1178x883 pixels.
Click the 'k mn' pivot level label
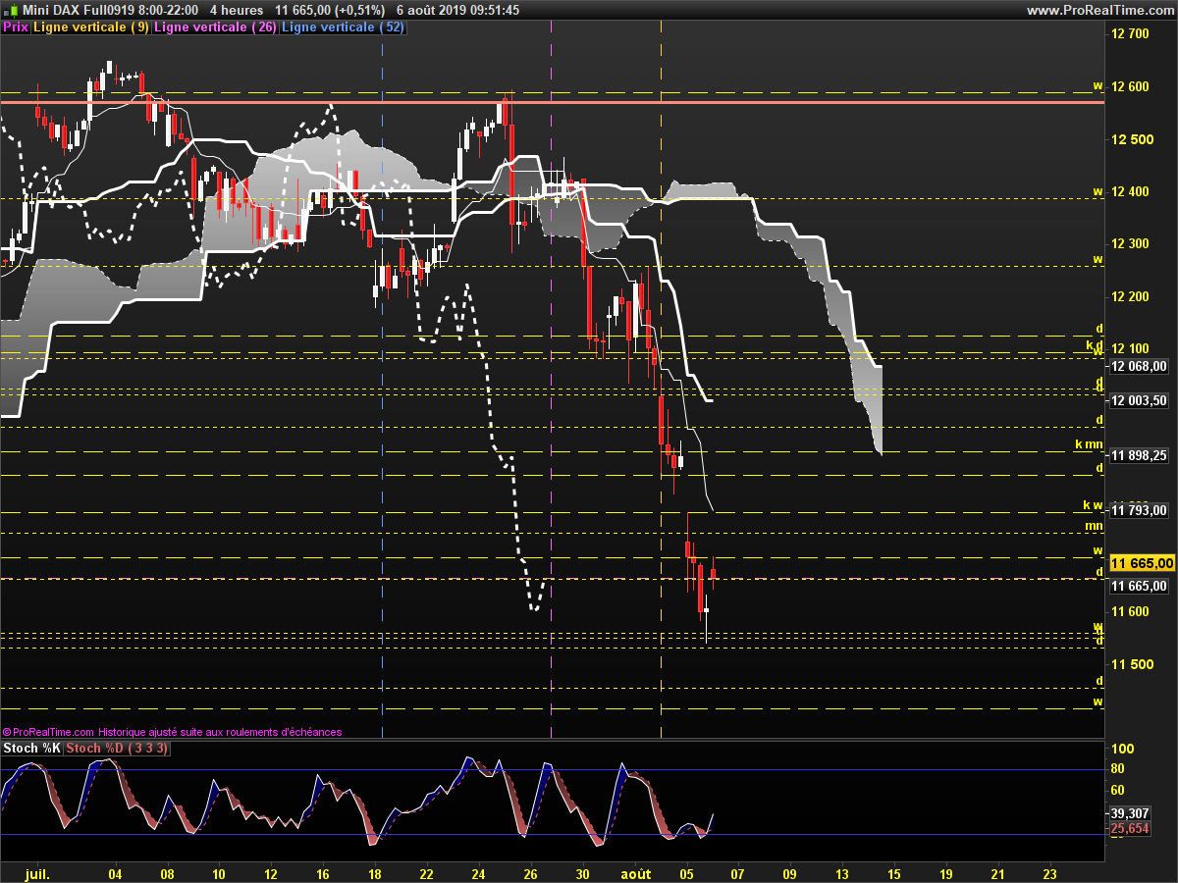point(1089,444)
